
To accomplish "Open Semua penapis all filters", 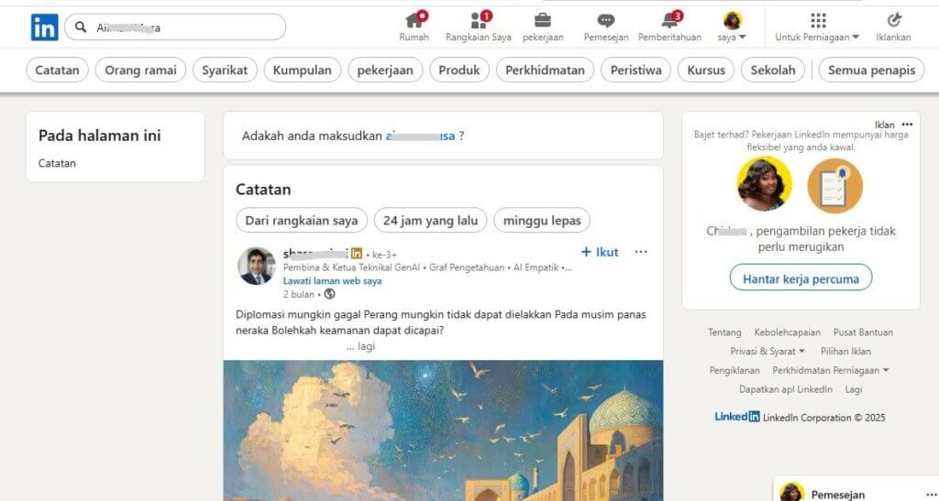I will (871, 70).
